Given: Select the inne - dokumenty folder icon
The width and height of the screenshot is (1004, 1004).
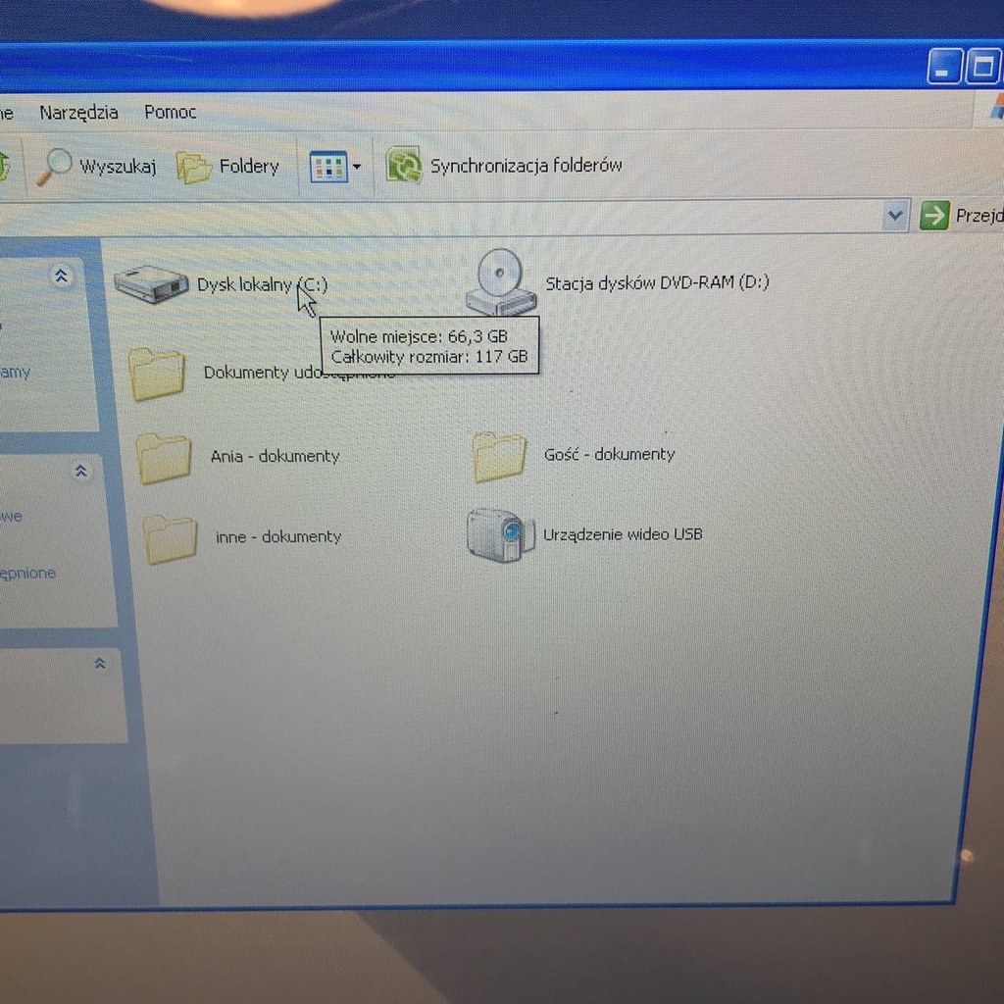Looking at the screenshot, I should tap(171, 539).
